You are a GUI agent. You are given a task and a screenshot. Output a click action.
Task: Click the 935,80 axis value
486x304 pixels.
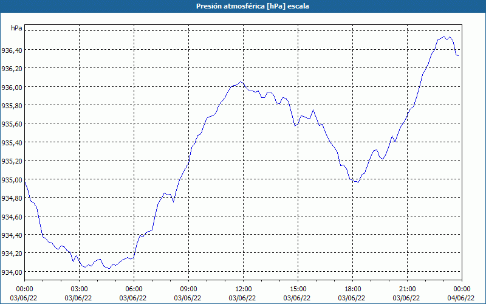coord(12,106)
